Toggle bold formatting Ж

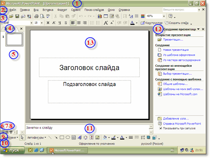(x=48, y=23)
